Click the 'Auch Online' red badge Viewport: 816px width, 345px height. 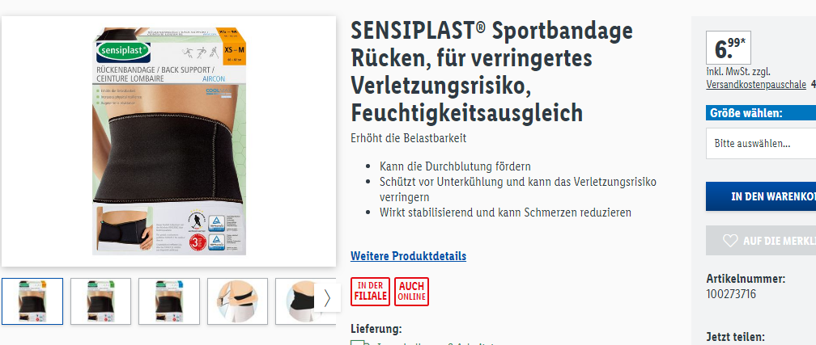[x=411, y=292]
